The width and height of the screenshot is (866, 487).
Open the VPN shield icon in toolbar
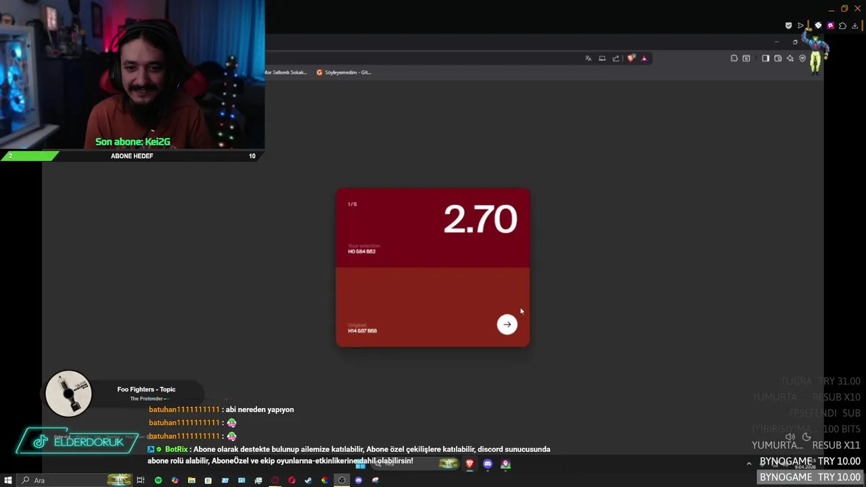click(x=802, y=58)
